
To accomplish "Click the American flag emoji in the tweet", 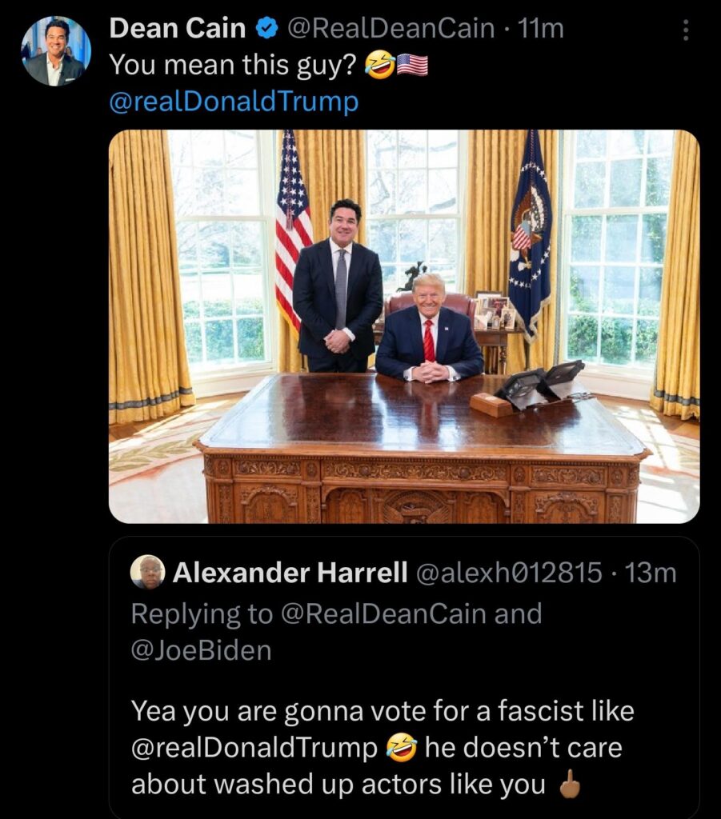I will 412,66.
